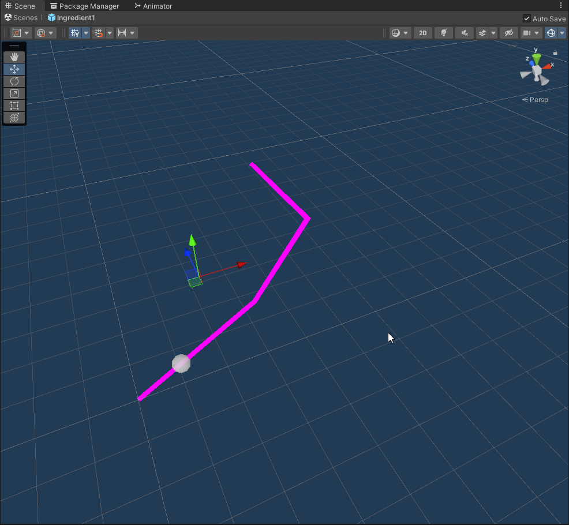Toggle 2D view mode
This screenshot has width=569, height=525.
coord(423,33)
